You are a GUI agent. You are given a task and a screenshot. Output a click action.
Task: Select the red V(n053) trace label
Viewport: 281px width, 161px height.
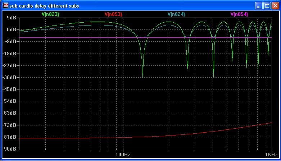(113, 14)
